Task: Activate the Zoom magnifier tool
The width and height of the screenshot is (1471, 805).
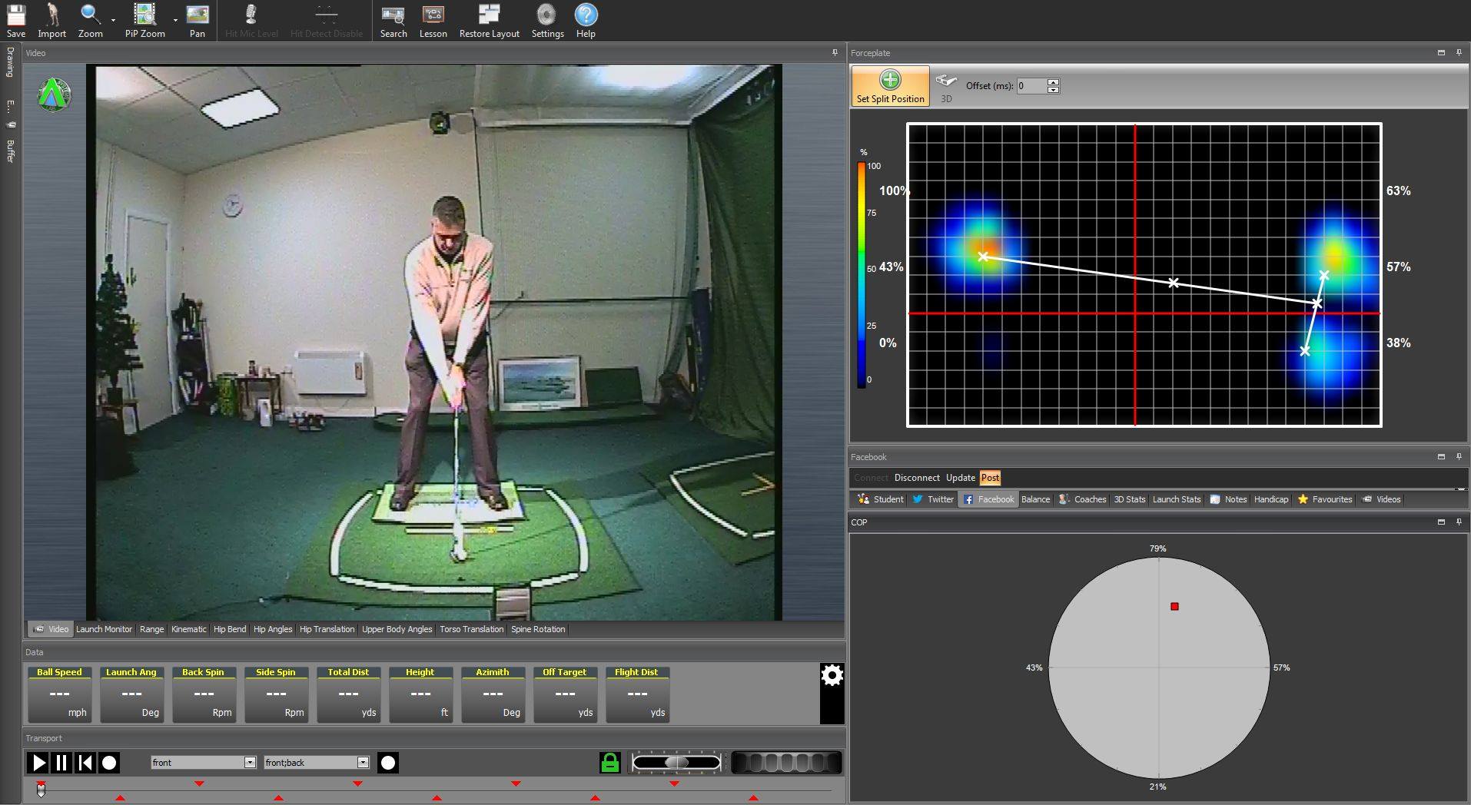Action: 91,21
